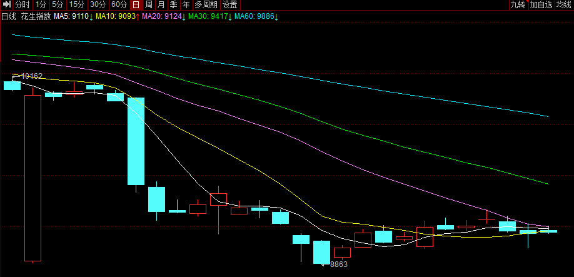Open the 设置 settings option
The width and height of the screenshot is (574, 277).
coord(230,5)
